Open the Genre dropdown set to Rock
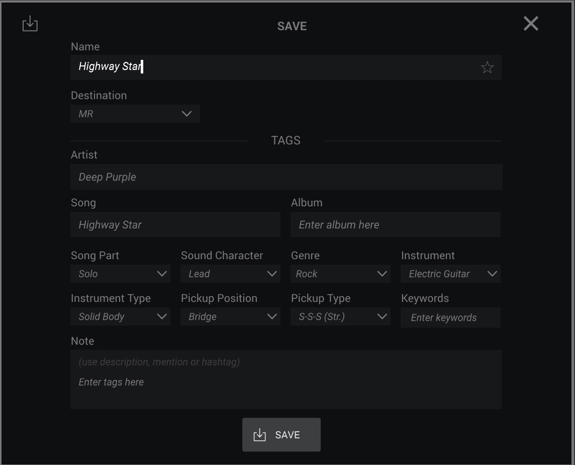Image resolution: width=575 pixels, height=465 pixels. pos(340,274)
